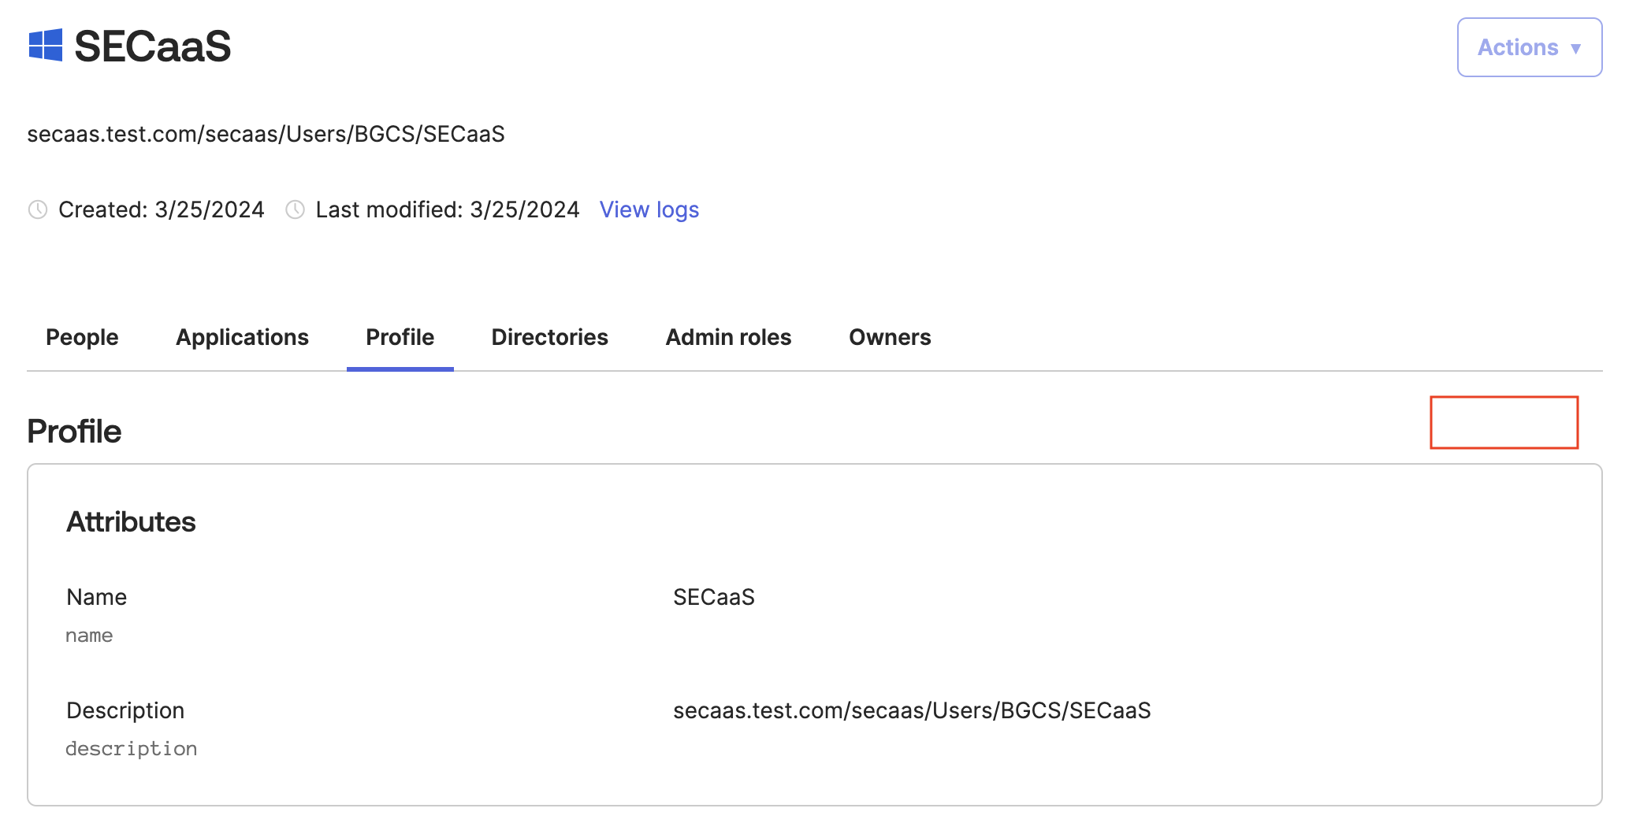Open the Applications tab
This screenshot has width=1625, height=823.
point(242,337)
